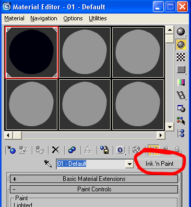Click the Make Unique icon
The height and width of the screenshot is (207, 191).
tap(88, 150)
